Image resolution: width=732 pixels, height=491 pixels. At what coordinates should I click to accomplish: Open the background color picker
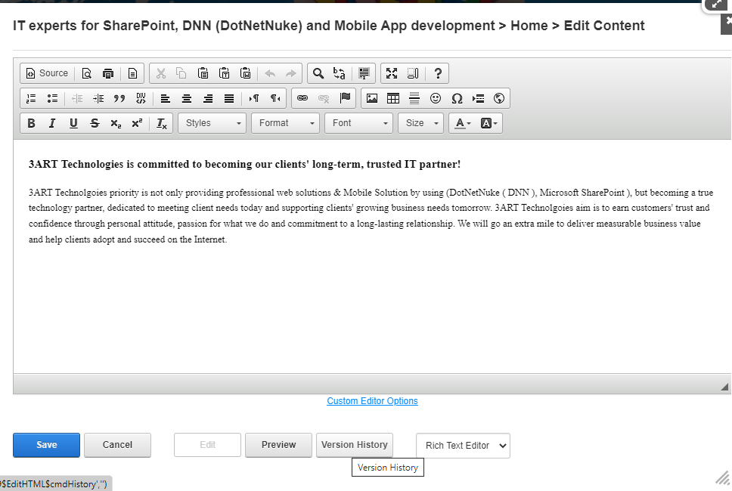[x=489, y=123]
